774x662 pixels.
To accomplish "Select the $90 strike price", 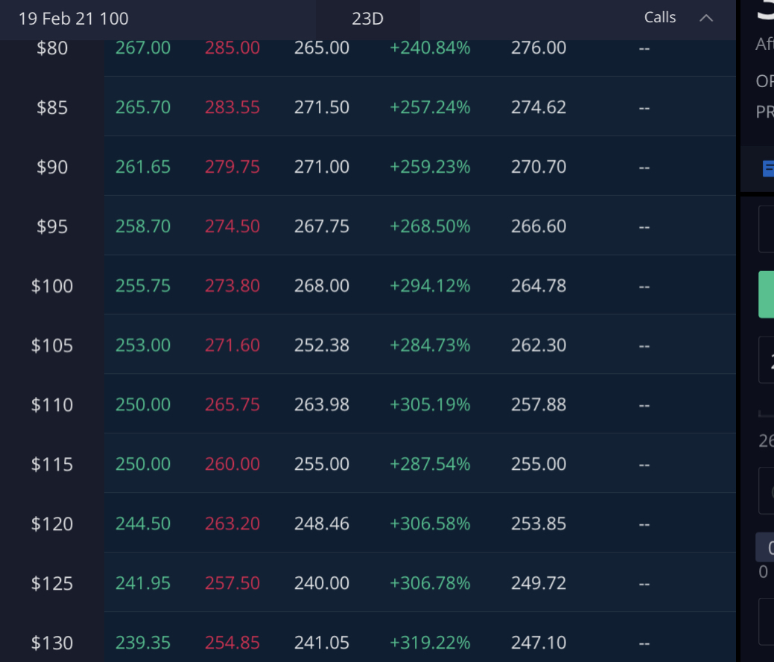I will click(x=52, y=167).
